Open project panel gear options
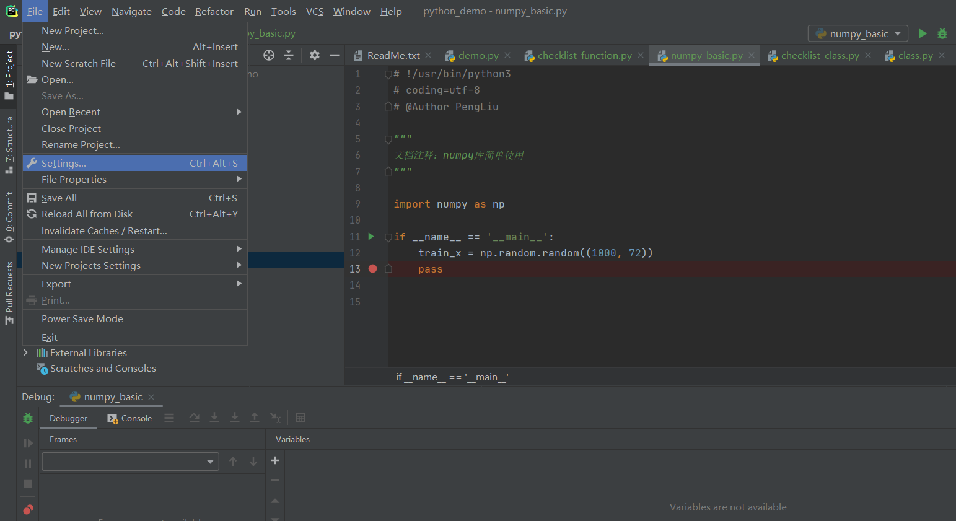The height and width of the screenshot is (521, 956). coord(315,55)
